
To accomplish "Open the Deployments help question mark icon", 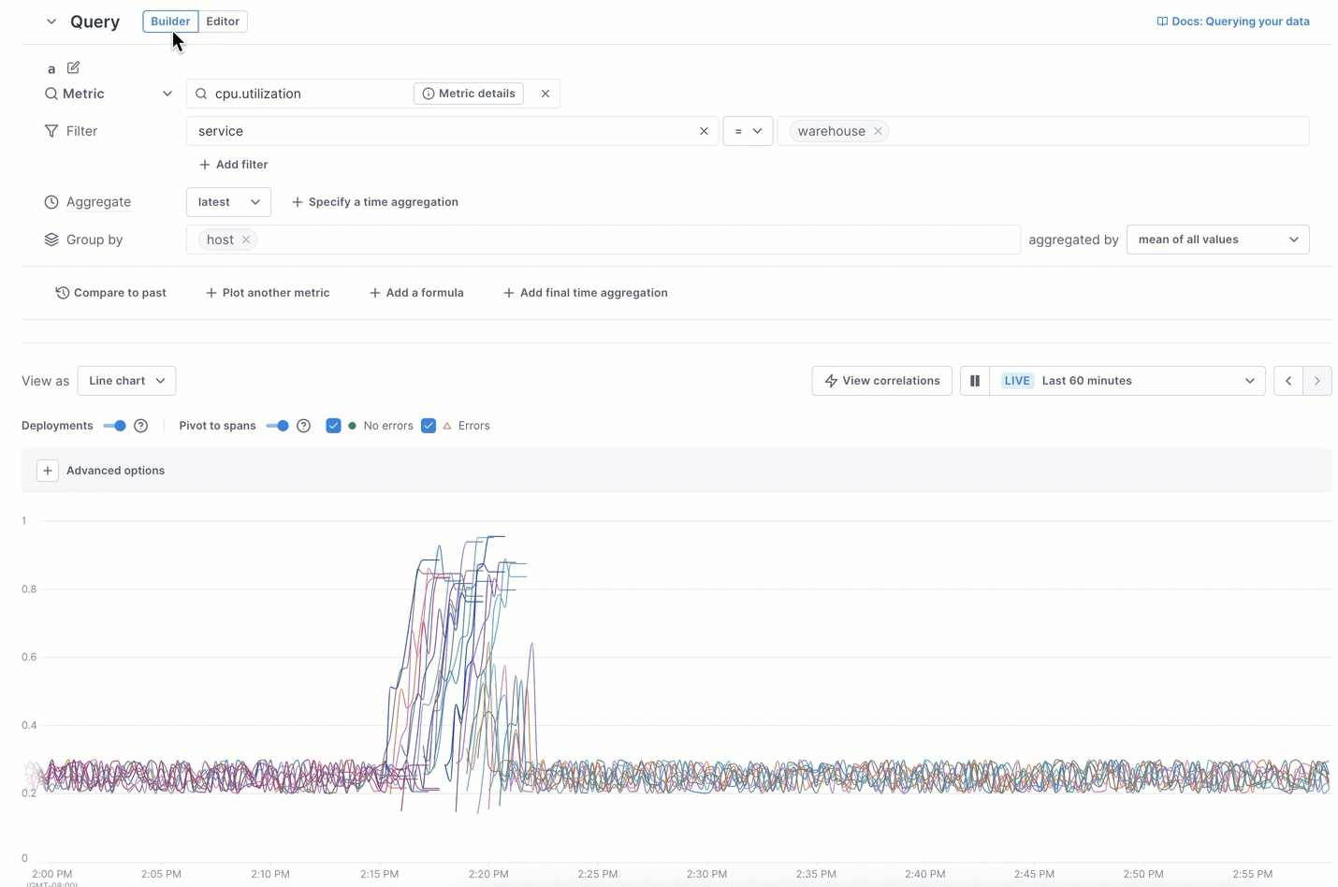I will click(141, 426).
